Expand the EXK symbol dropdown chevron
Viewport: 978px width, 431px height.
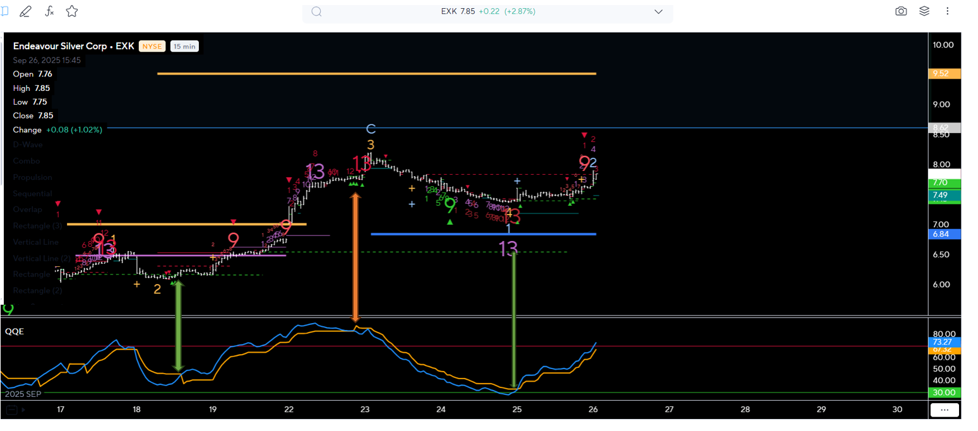pos(659,11)
